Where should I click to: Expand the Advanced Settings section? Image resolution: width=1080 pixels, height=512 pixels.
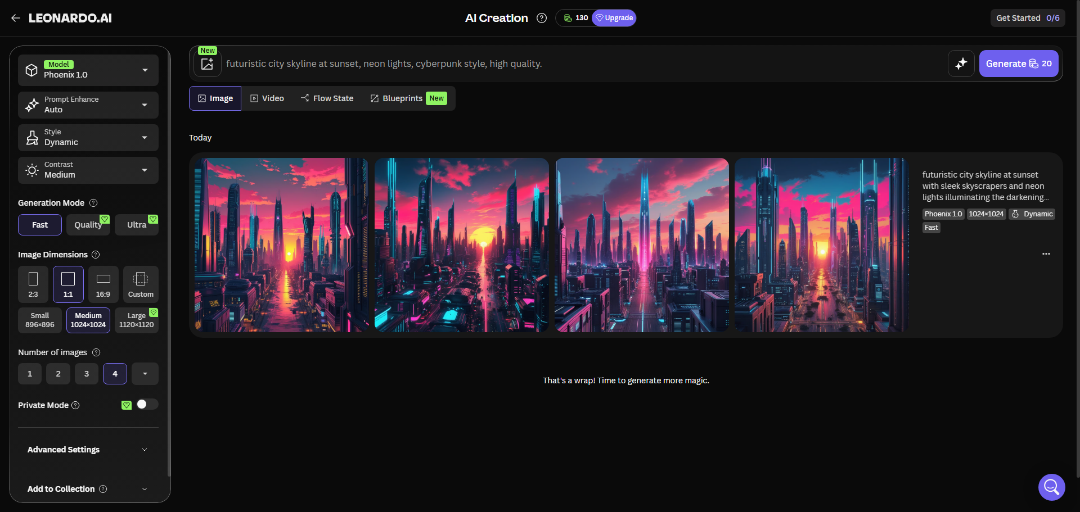coord(88,449)
